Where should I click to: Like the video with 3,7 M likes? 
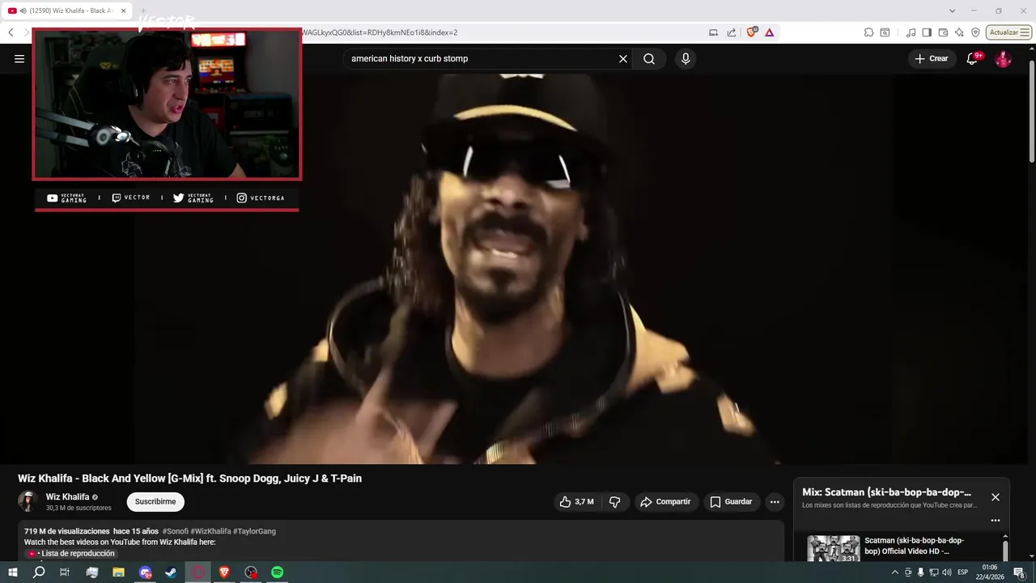tap(576, 502)
